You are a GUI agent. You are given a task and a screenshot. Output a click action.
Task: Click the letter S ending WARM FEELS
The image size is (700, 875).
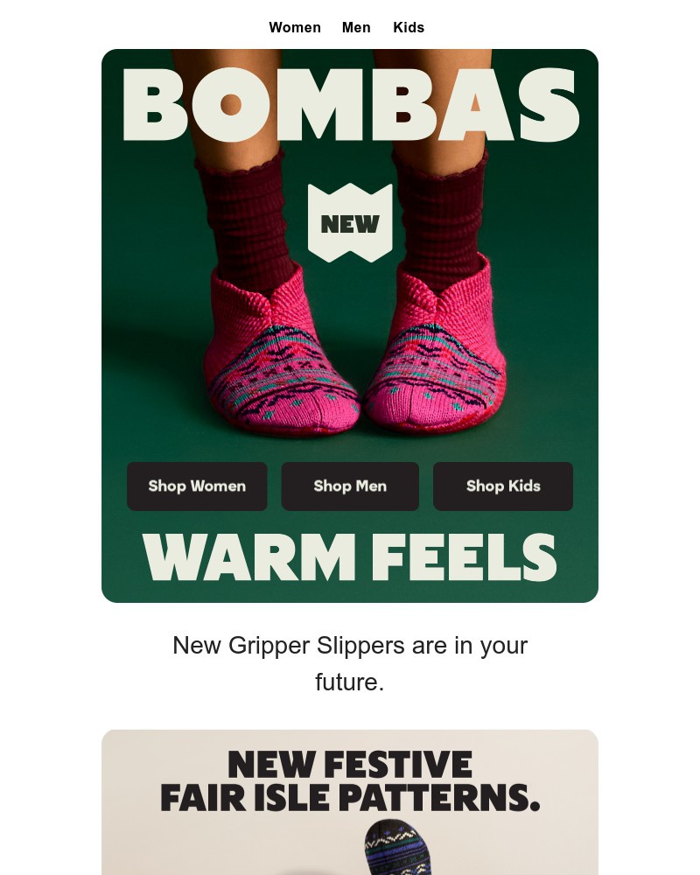point(539,557)
